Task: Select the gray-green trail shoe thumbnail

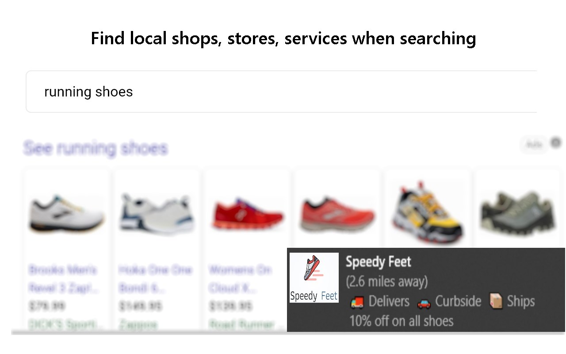Action: pyautogui.click(x=517, y=213)
